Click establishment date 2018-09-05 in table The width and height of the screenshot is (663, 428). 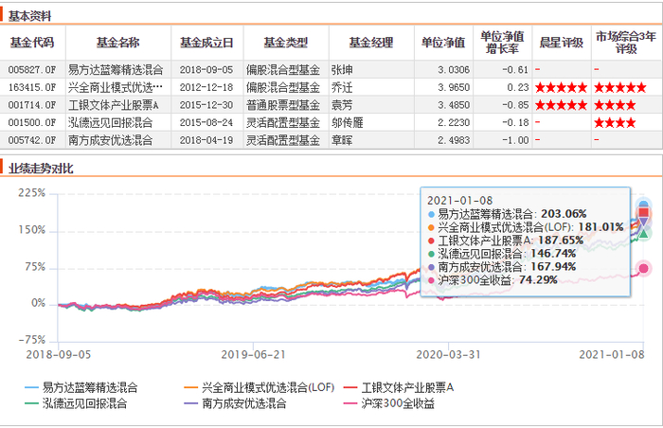[206, 70]
